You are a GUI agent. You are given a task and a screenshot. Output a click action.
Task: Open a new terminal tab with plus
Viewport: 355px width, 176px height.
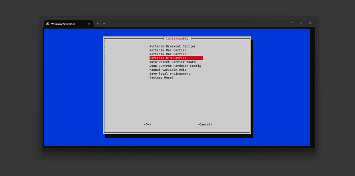click(98, 24)
